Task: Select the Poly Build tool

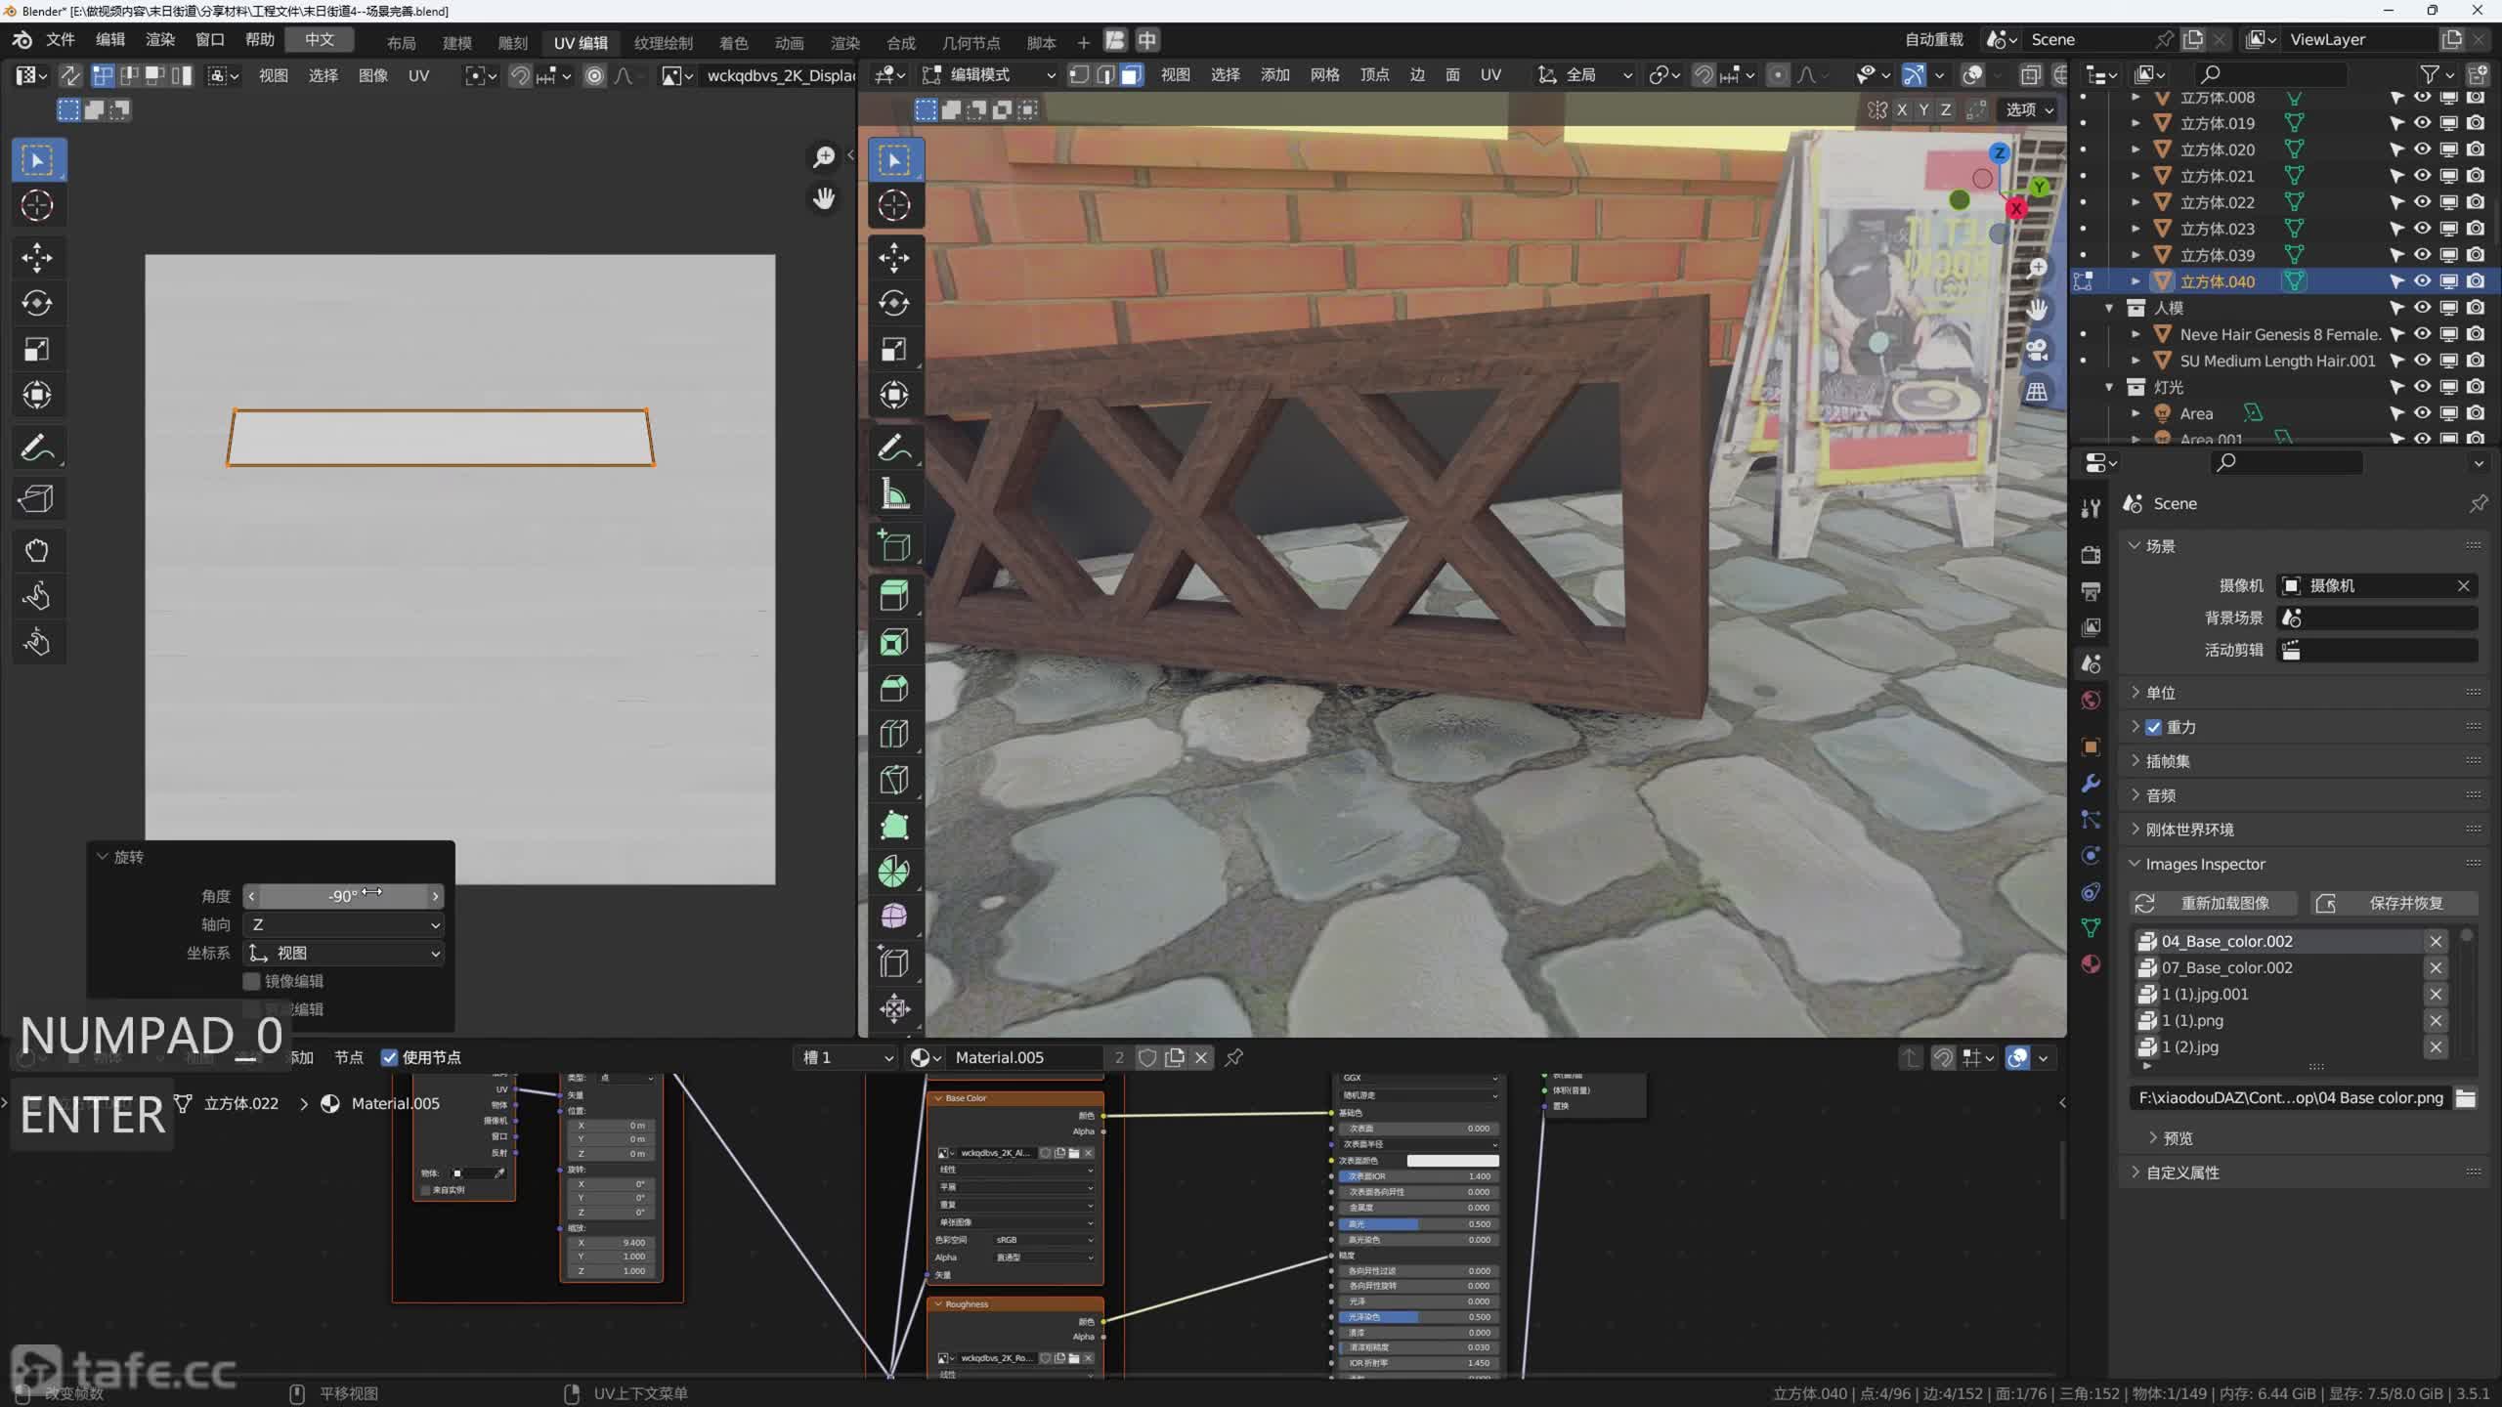Action: coord(894,826)
